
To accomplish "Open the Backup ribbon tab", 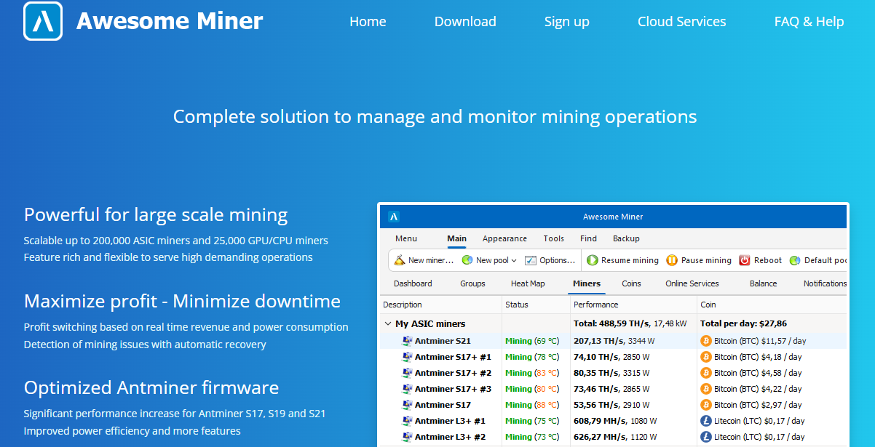I will [626, 238].
